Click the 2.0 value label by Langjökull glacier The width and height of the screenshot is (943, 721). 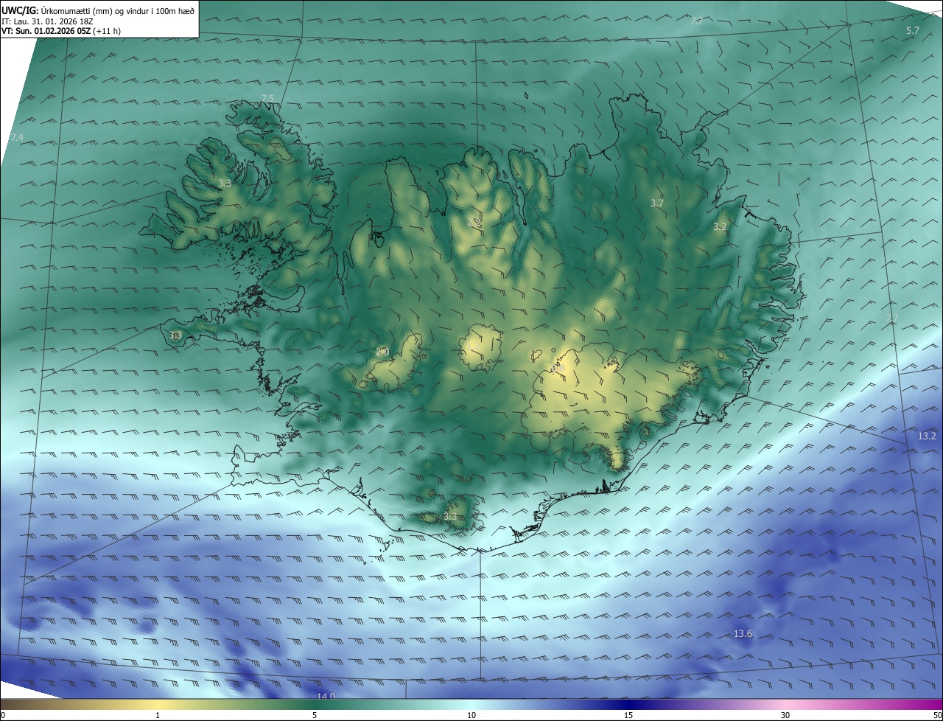[x=382, y=352]
